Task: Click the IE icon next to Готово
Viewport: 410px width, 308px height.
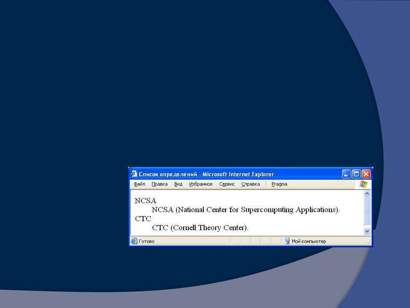Action: 134,241
